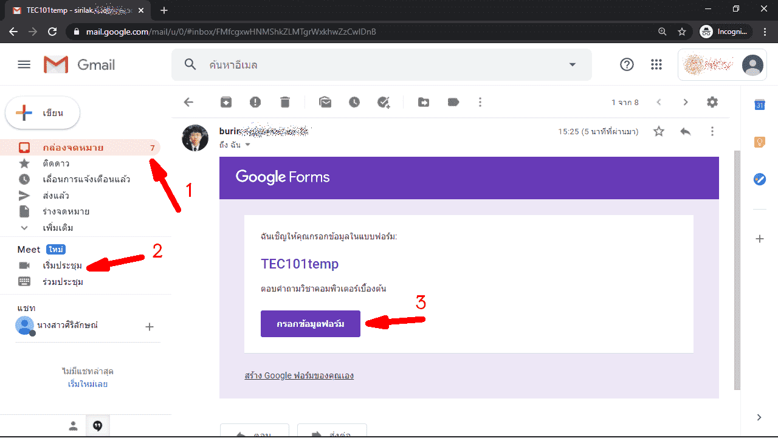This screenshot has height=438, width=778.
Task: Snooze the email with clock icon
Action: click(x=354, y=102)
